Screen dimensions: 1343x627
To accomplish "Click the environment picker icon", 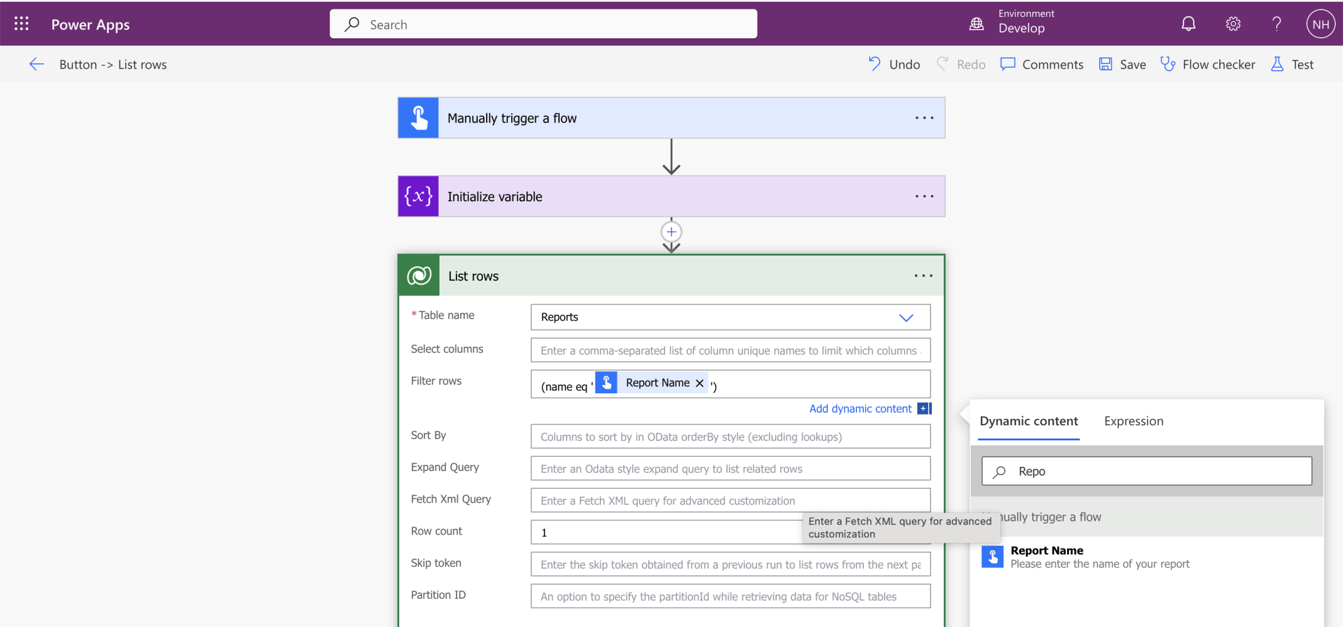I will point(976,24).
